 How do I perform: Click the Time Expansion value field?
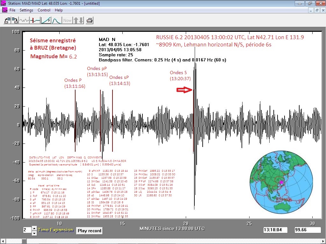coord(26,230)
